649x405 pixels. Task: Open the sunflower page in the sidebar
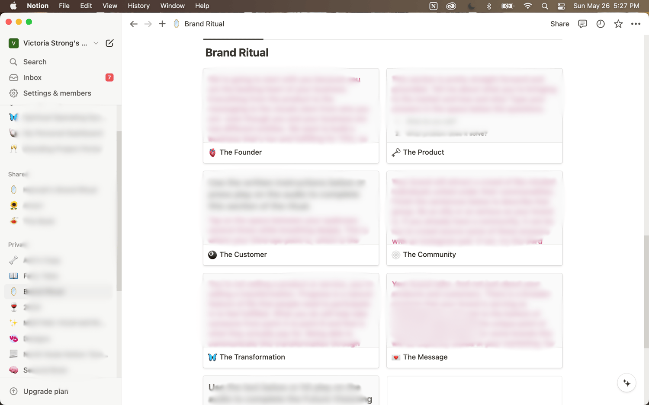coord(58,206)
